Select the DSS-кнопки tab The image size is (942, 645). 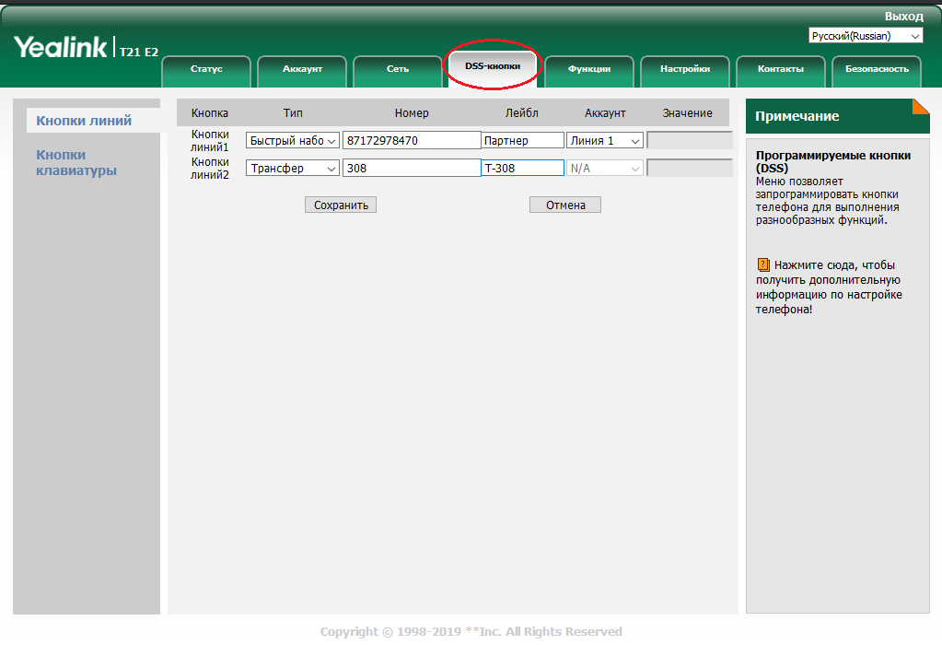click(493, 66)
